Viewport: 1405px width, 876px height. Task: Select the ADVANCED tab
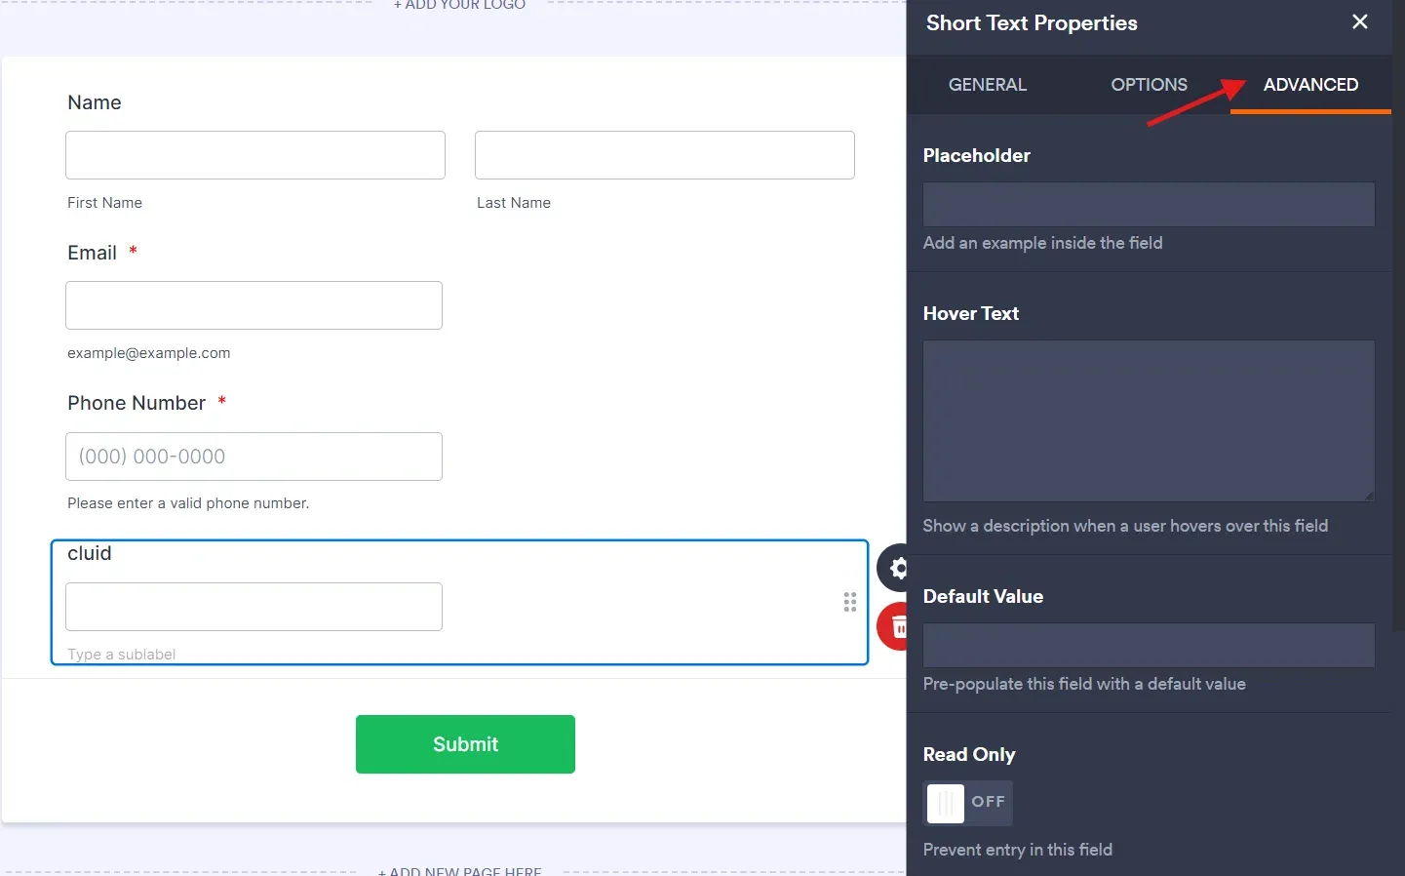1310,85
